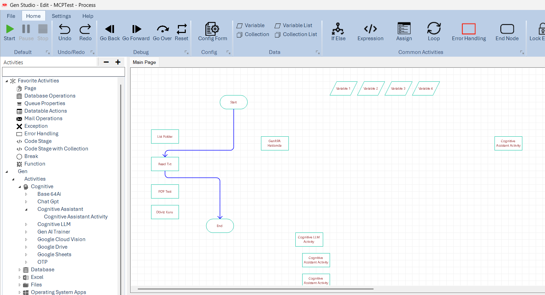Expand the Database tree node

pos(20,270)
